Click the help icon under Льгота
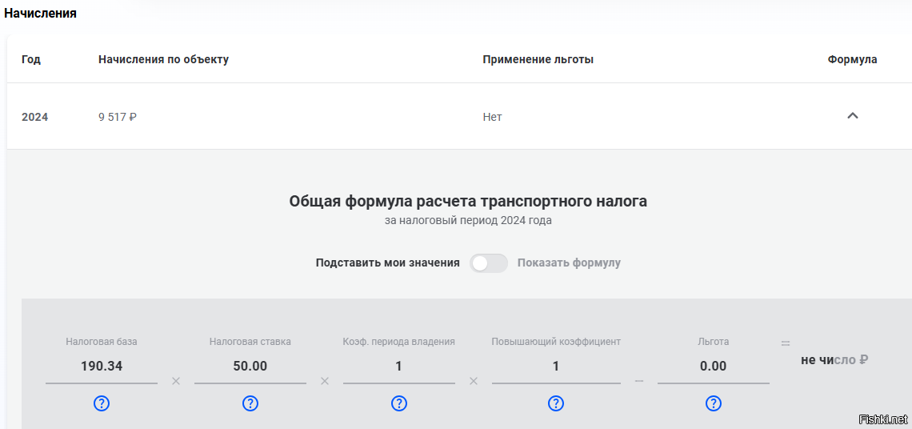This screenshot has height=429, width=912. pos(714,403)
